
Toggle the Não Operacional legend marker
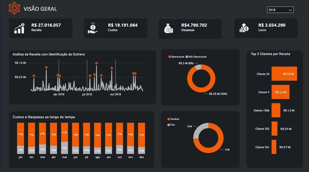(187, 57)
